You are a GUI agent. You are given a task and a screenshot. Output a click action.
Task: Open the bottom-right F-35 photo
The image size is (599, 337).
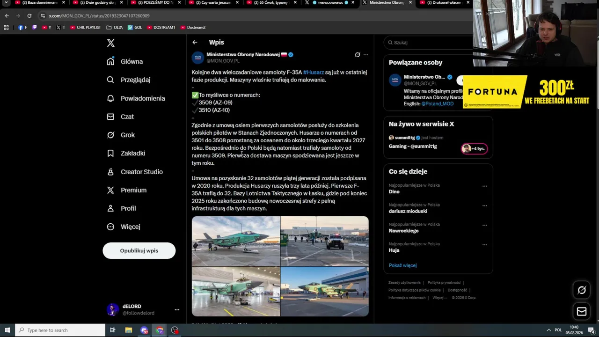324,292
